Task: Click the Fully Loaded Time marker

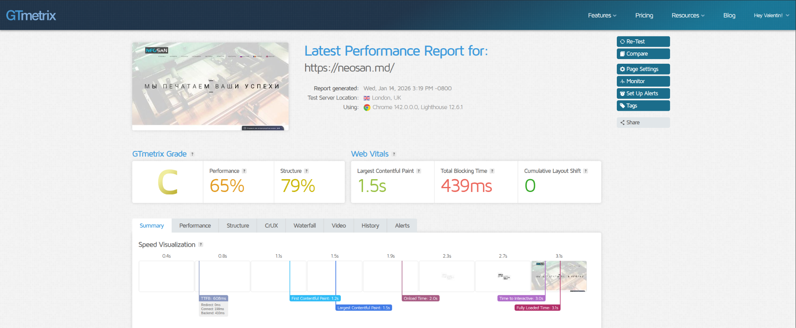Action: coord(538,308)
